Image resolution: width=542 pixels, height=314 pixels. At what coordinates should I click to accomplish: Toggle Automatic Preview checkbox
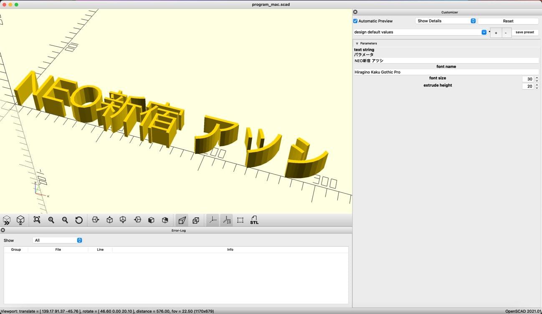[x=355, y=21]
